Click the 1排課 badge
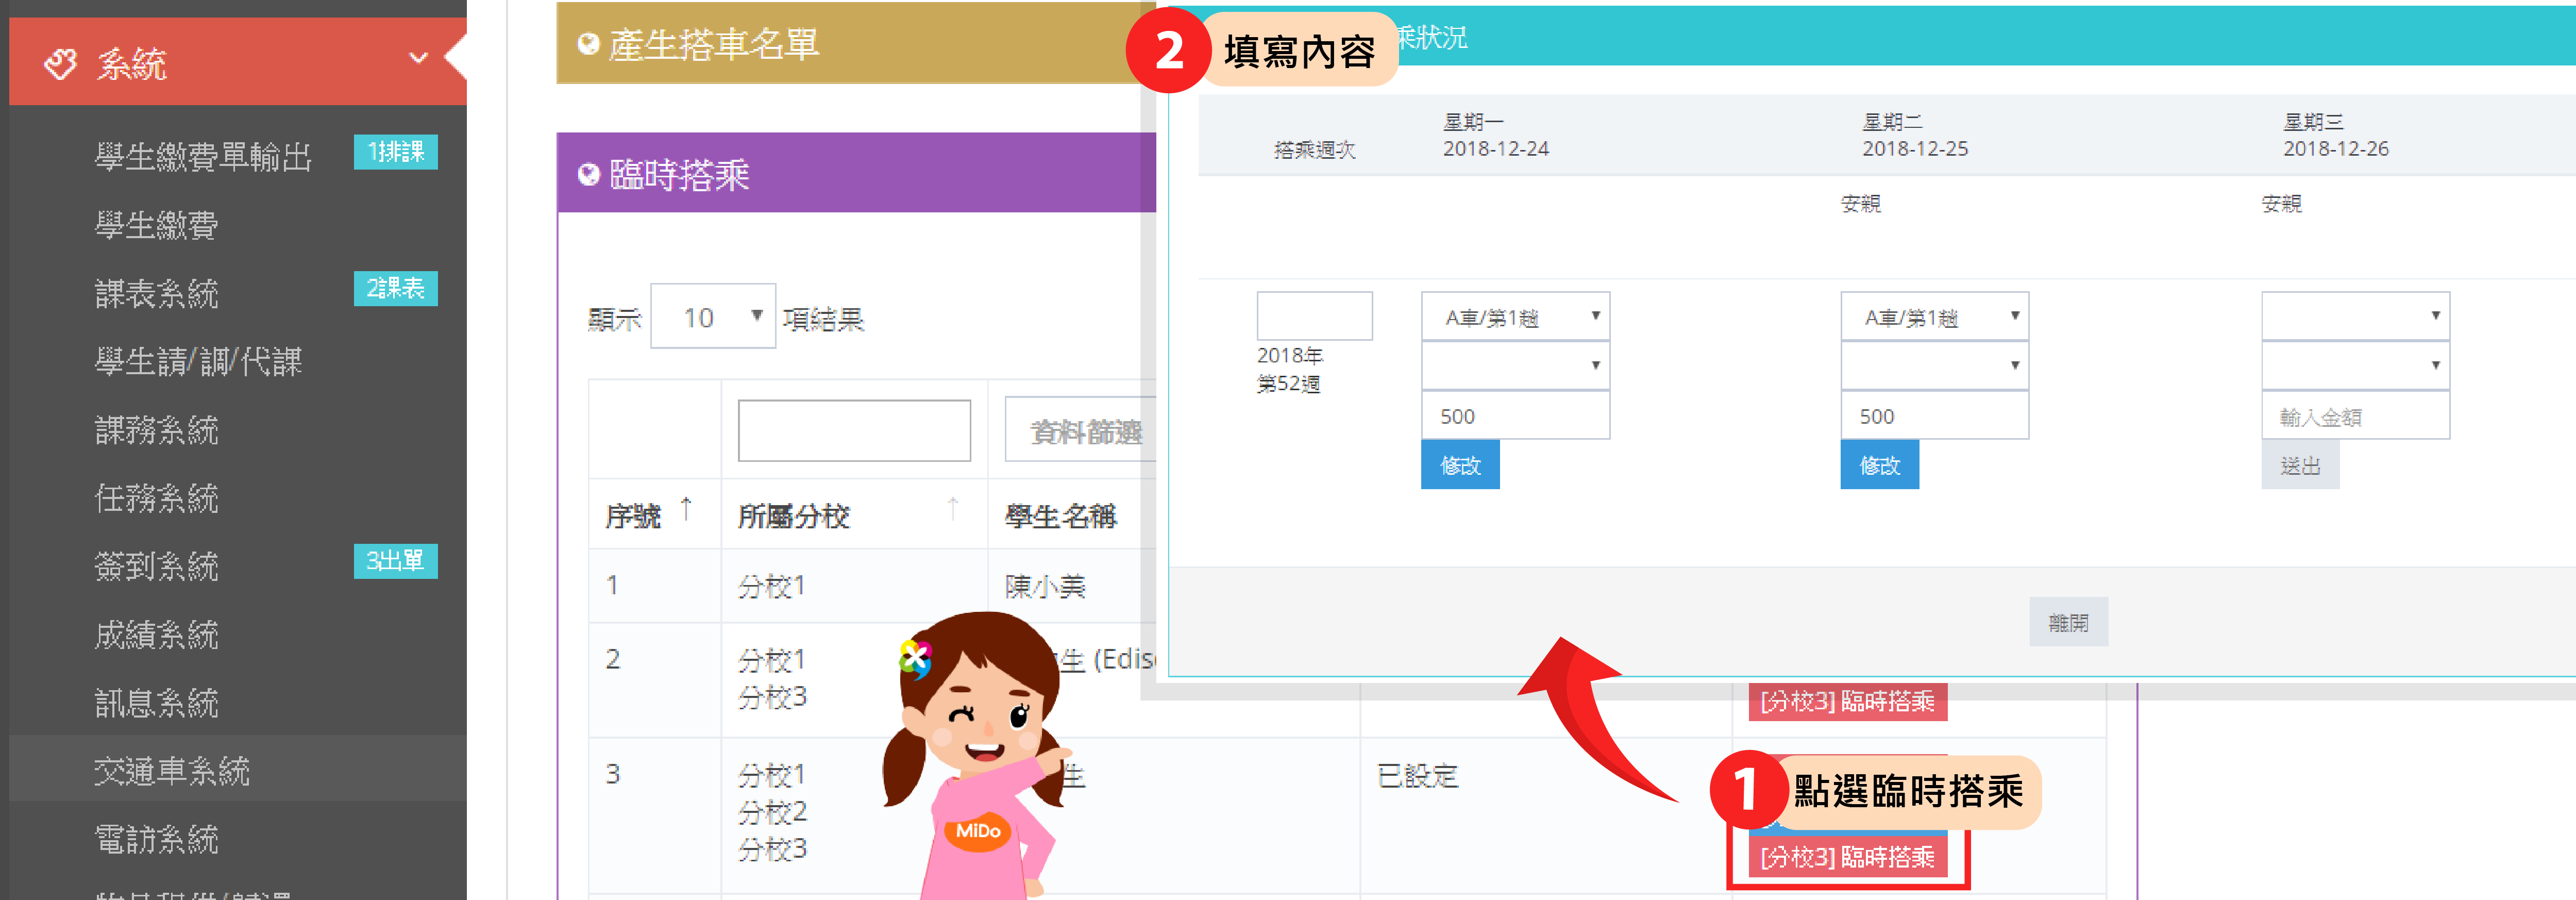 [396, 152]
